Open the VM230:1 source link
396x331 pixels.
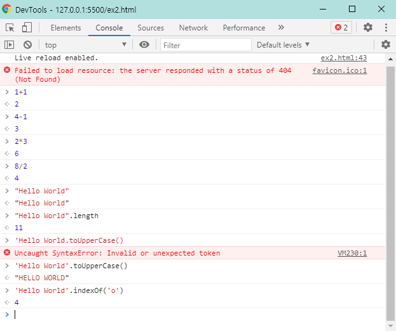click(352, 253)
